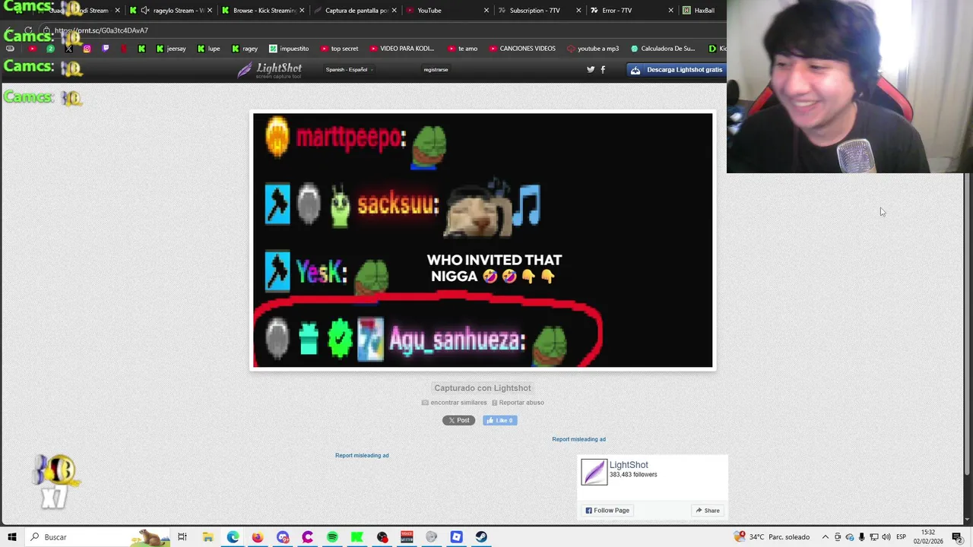973x547 pixels.
Task: Click lower-left Report misleading ad link
Action: pos(362,456)
